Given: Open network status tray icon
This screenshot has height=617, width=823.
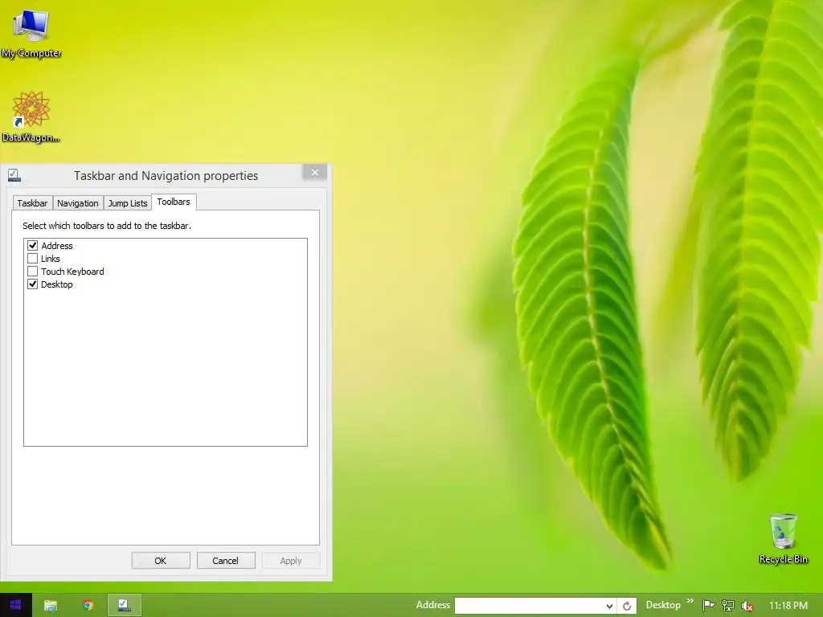Looking at the screenshot, I should click(x=727, y=606).
